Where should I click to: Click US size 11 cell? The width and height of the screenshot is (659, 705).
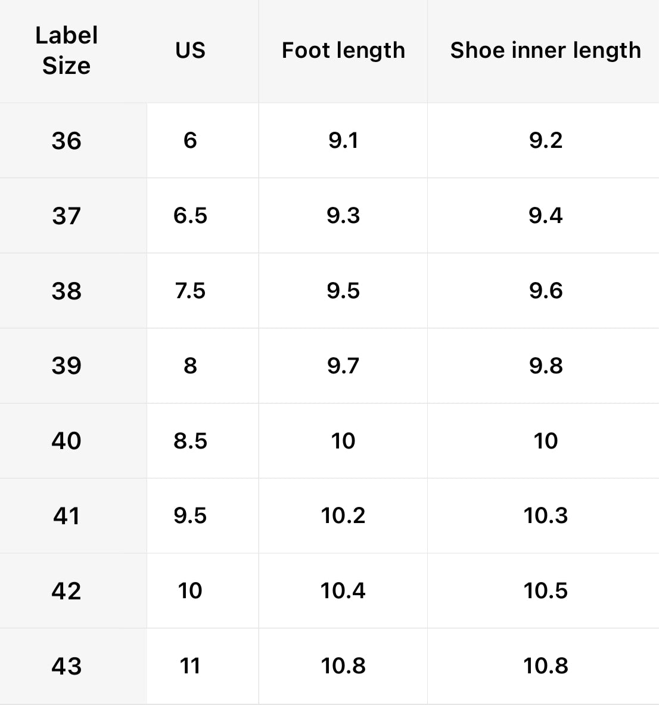[190, 666]
